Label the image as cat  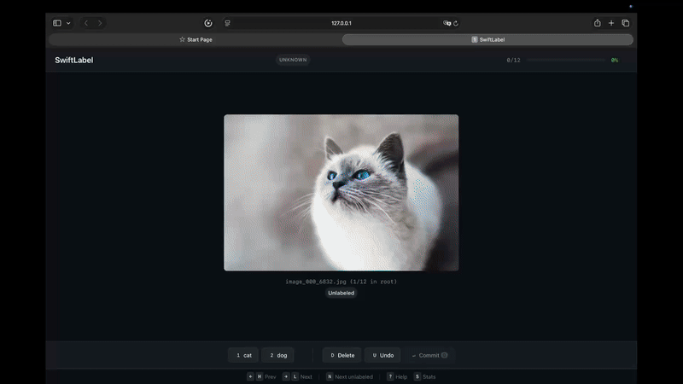[x=243, y=355]
